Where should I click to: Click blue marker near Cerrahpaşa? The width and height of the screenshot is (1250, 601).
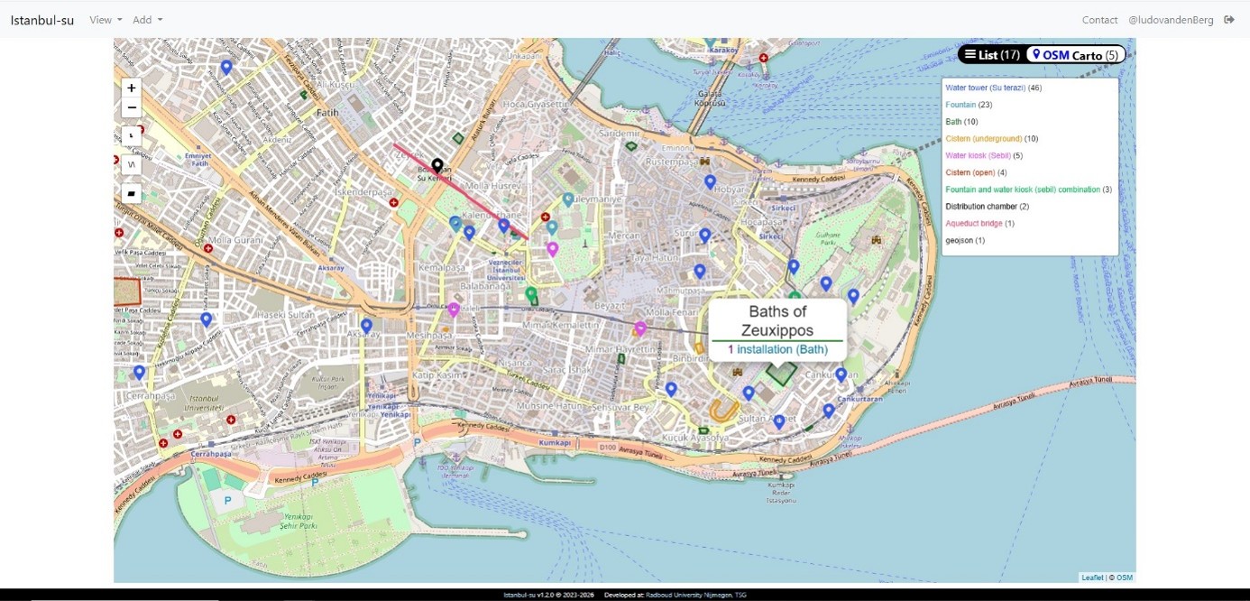(x=139, y=372)
